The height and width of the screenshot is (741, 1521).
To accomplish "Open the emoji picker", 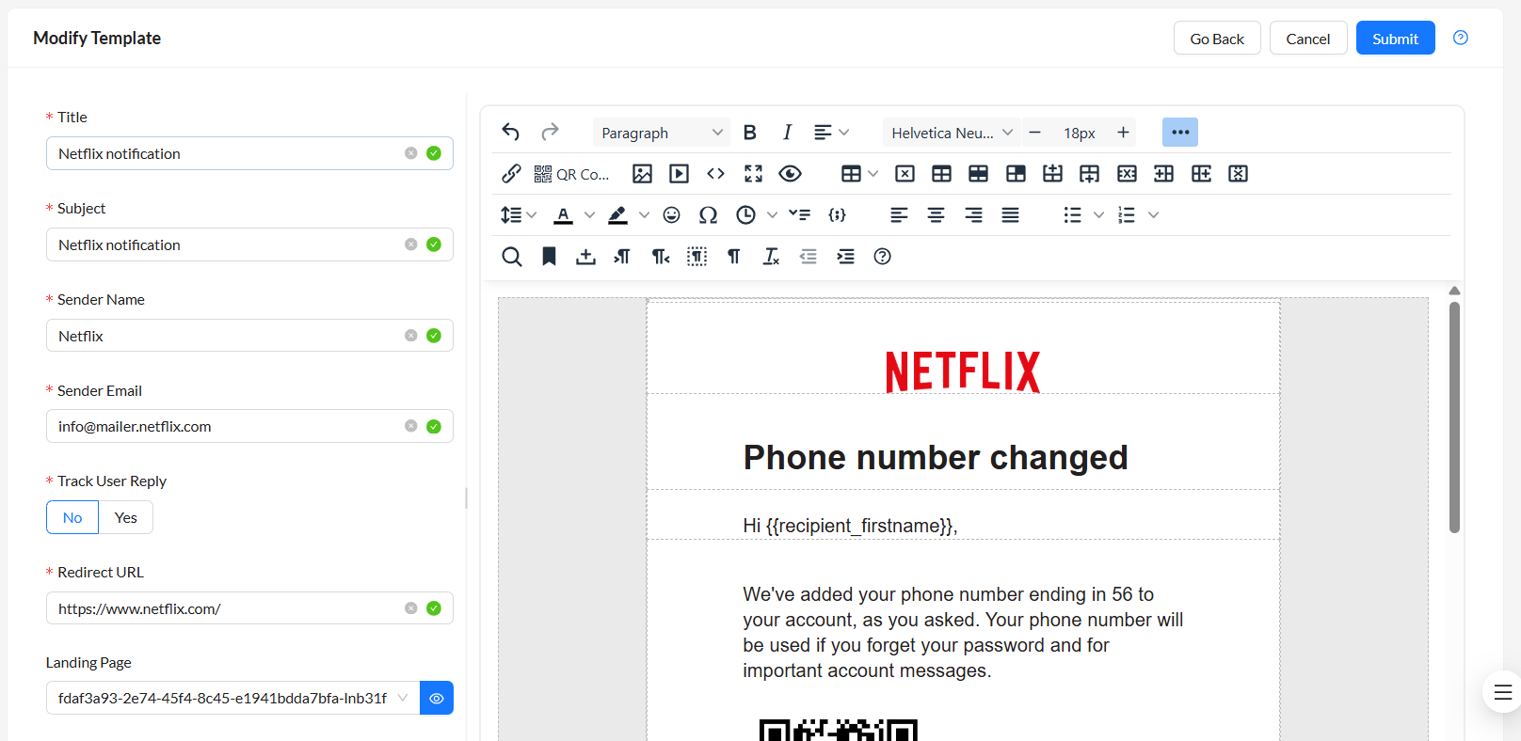I will click(x=671, y=215).
